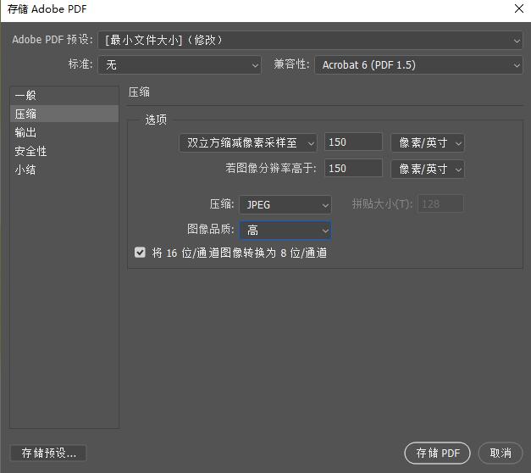Switch to the 输出 category

(x=26, y=132)
